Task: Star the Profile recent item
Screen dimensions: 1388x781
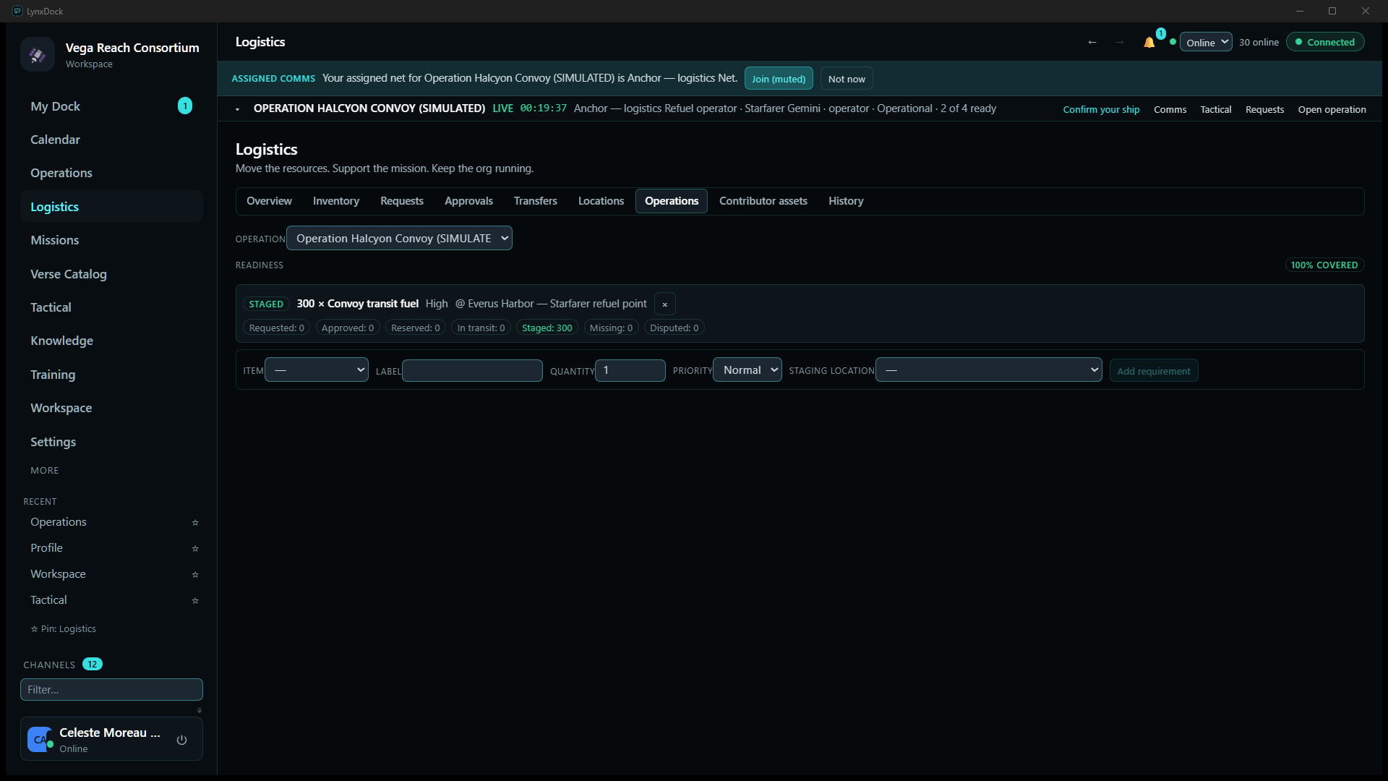Action: (x=195, y=548)
